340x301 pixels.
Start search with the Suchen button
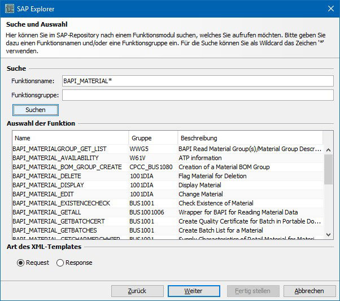pyautogui.click(x=36, y=110)
